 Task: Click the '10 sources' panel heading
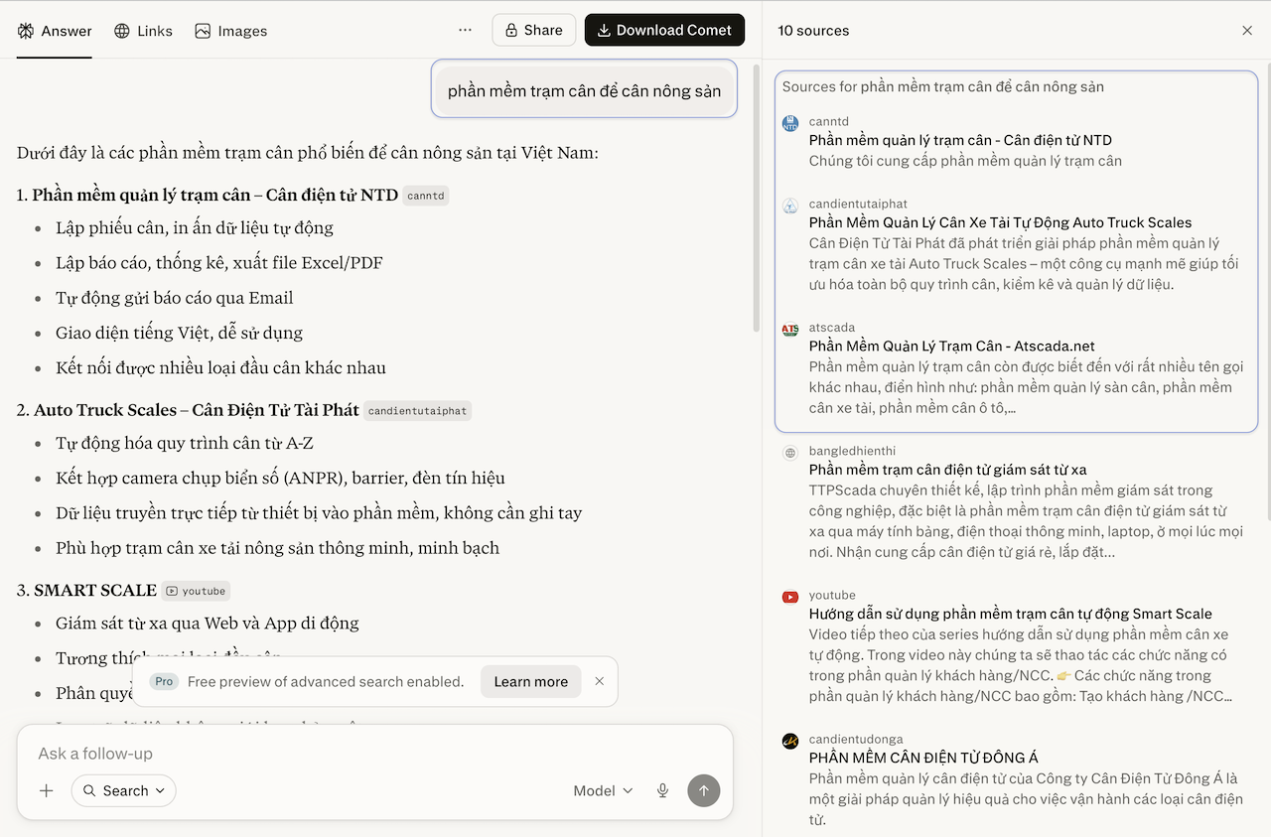tap(813, 31)
